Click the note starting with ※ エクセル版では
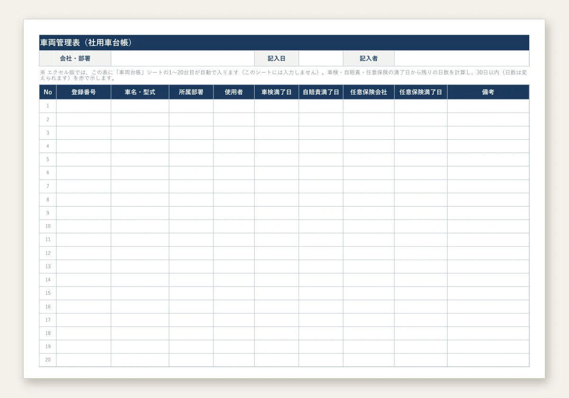This screenshot has width=569, height=398. coord(284,75)
